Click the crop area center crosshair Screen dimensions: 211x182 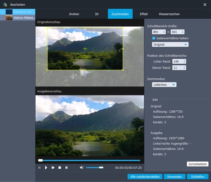pos(85,48)
